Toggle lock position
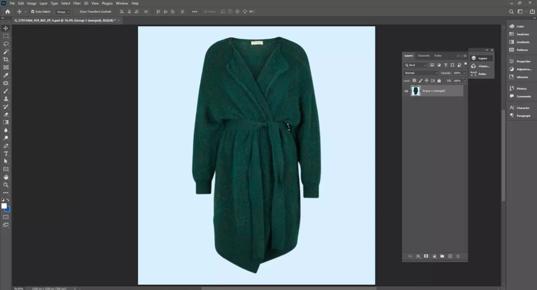 point(427,81)
